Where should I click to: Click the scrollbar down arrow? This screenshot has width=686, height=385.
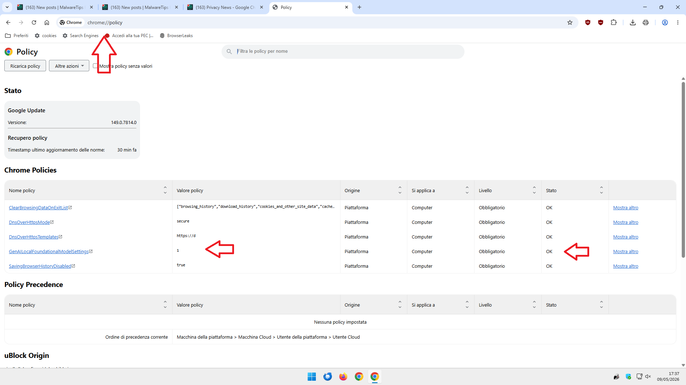pos(683,365)
